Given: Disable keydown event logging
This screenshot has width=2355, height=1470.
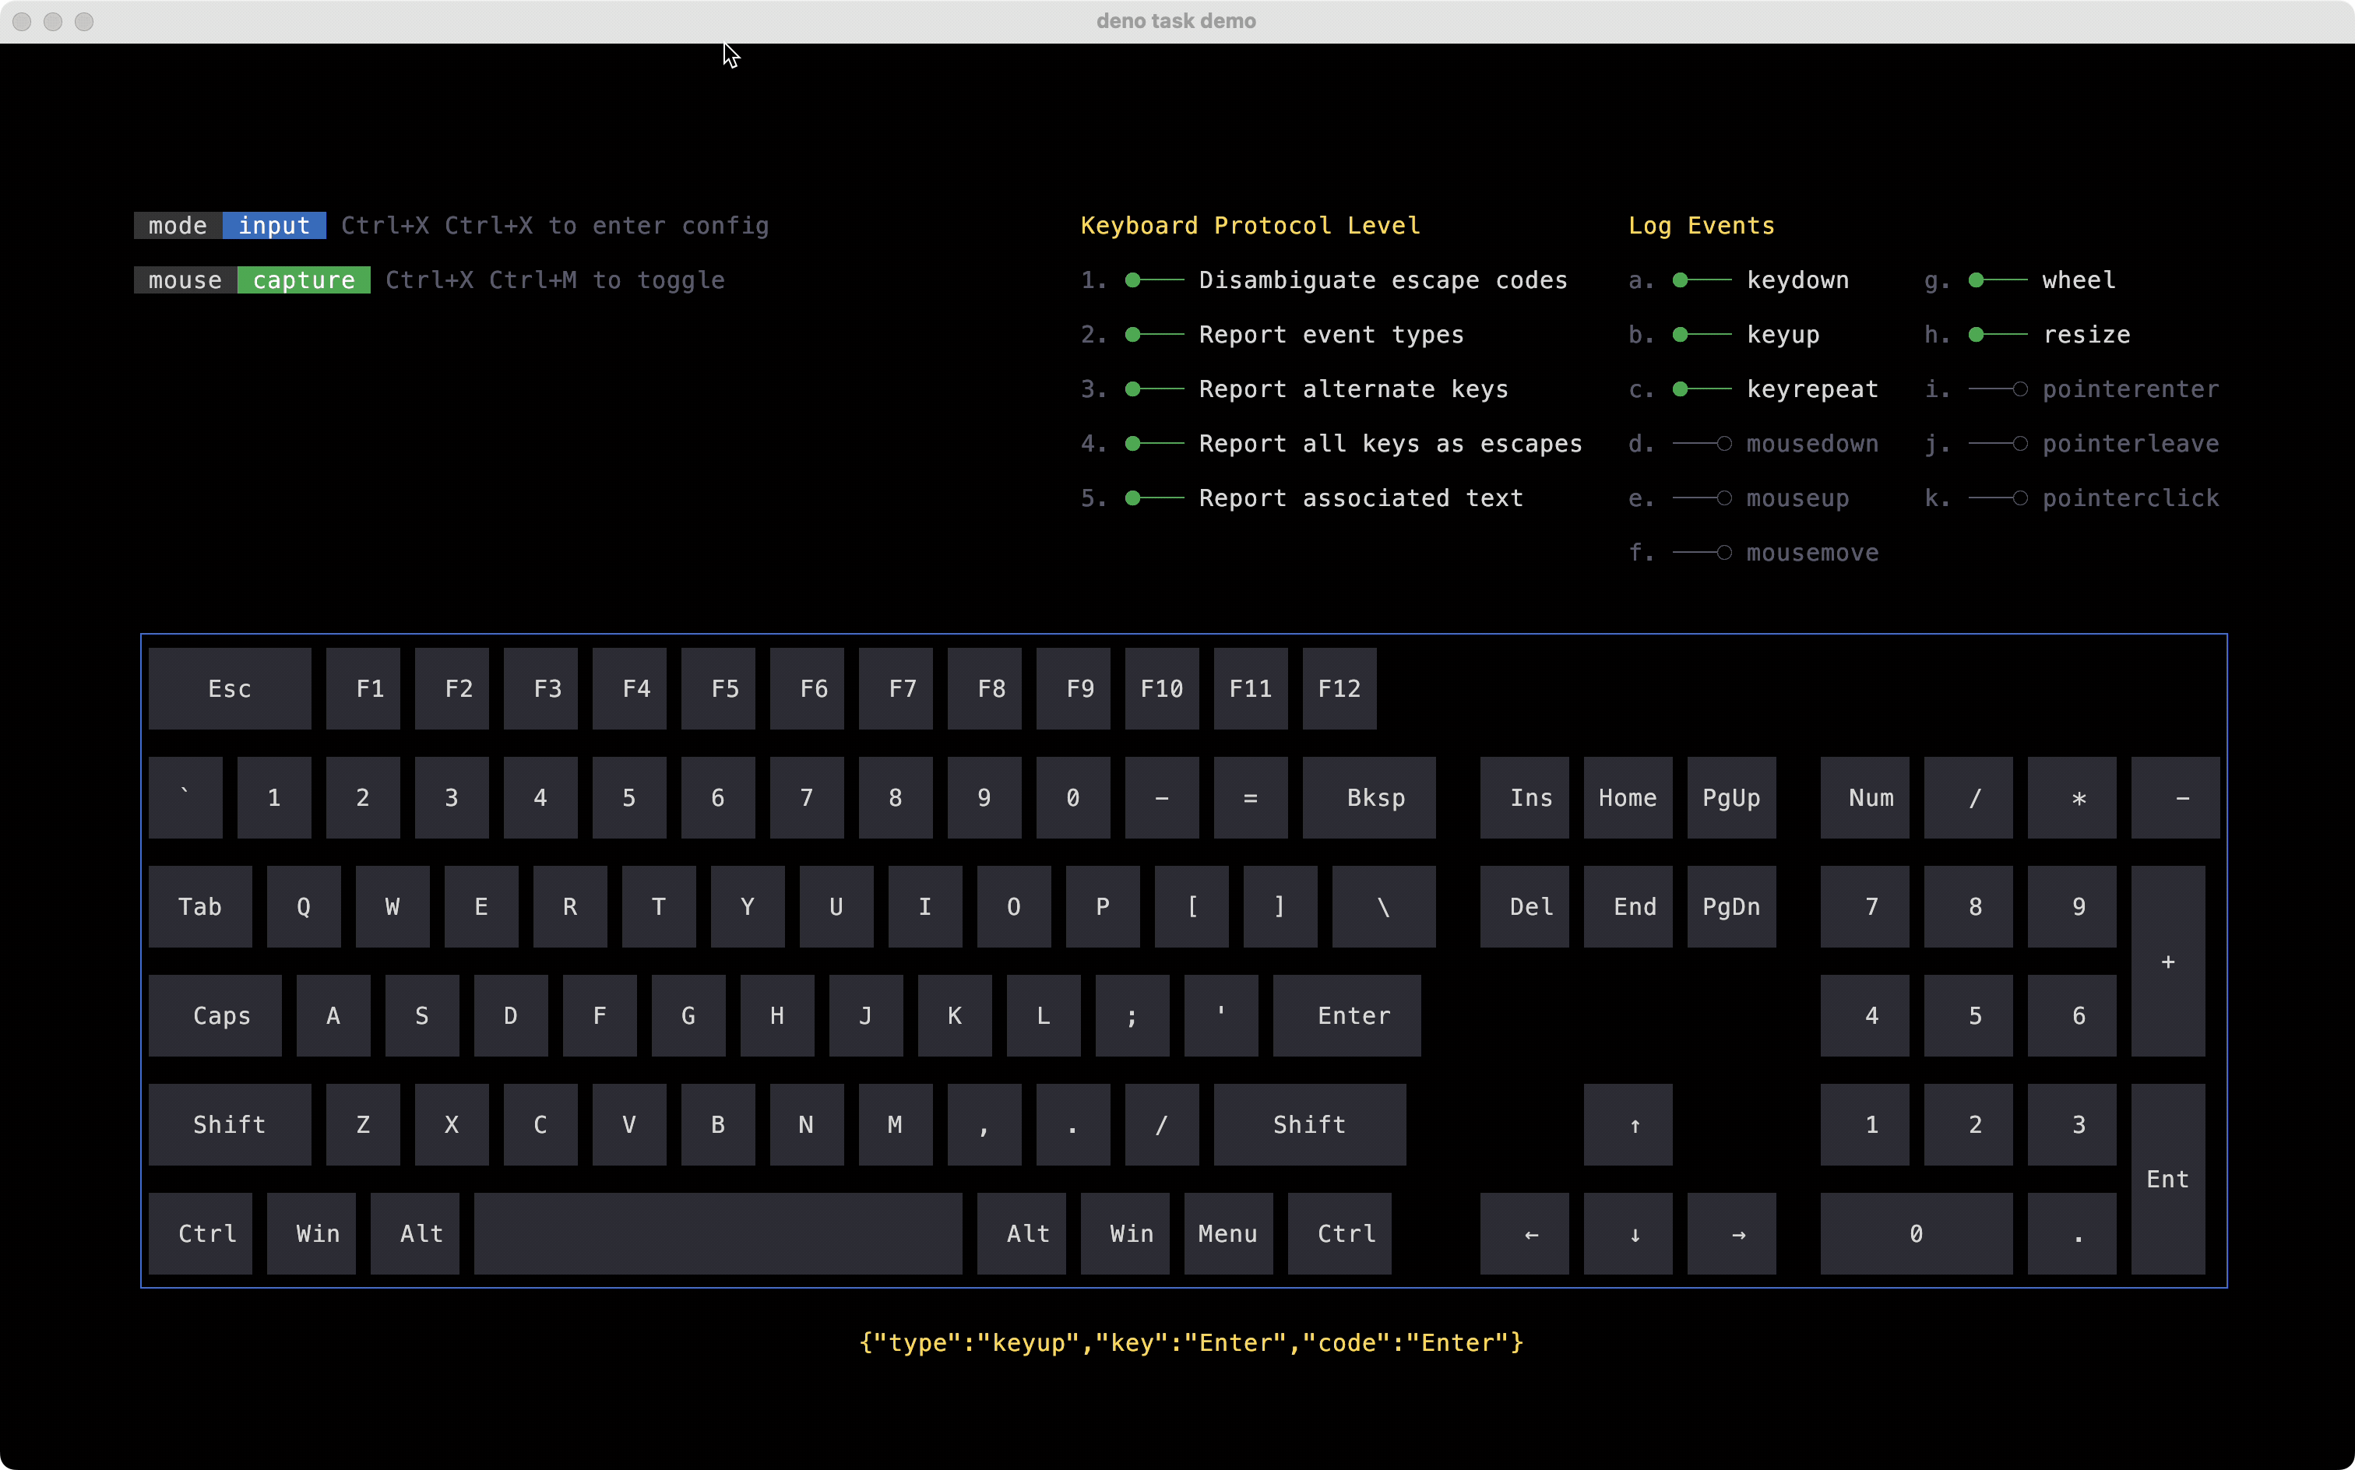Looking at the screenshot, I should (x=1702, y=280).
